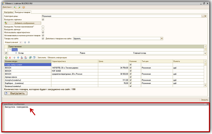The image size is (212, 134).
Task: Delete a row with the red X beside the green plus
Action: [10, 58]
